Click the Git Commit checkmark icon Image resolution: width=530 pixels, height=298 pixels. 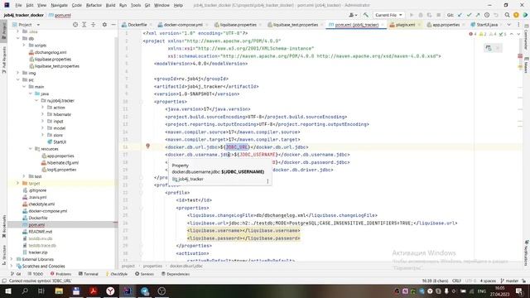470,15
